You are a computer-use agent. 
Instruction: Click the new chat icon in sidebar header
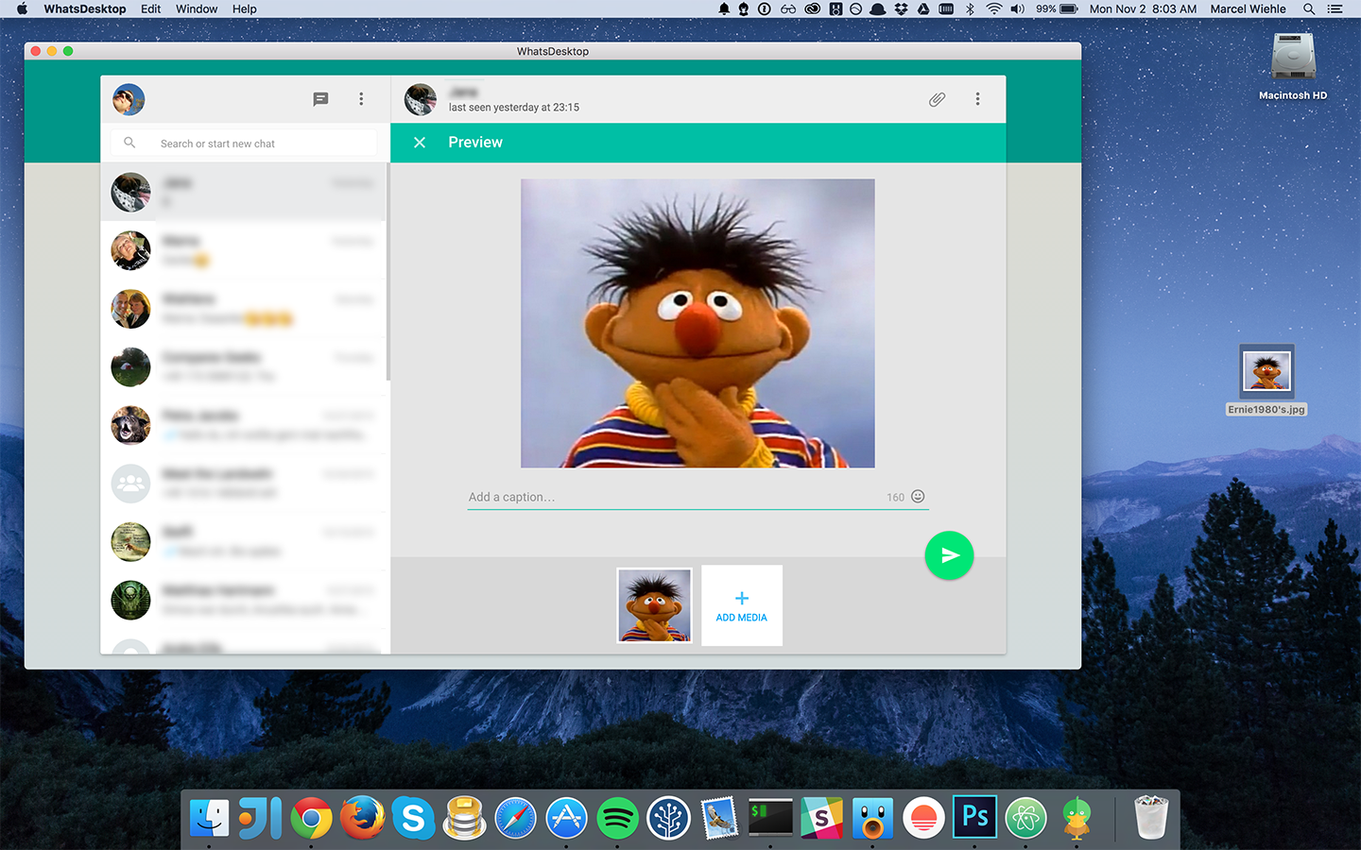click(320, 99)
